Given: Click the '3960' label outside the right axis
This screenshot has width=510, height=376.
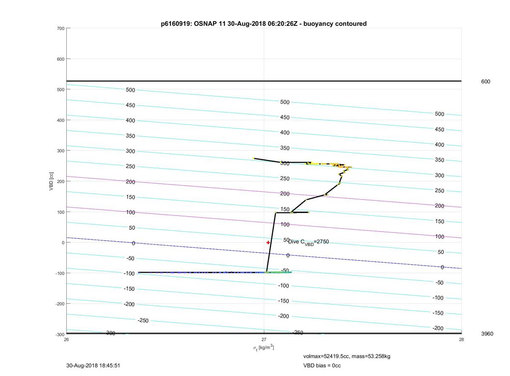Looking at the screenshot, I should point(487,334).
